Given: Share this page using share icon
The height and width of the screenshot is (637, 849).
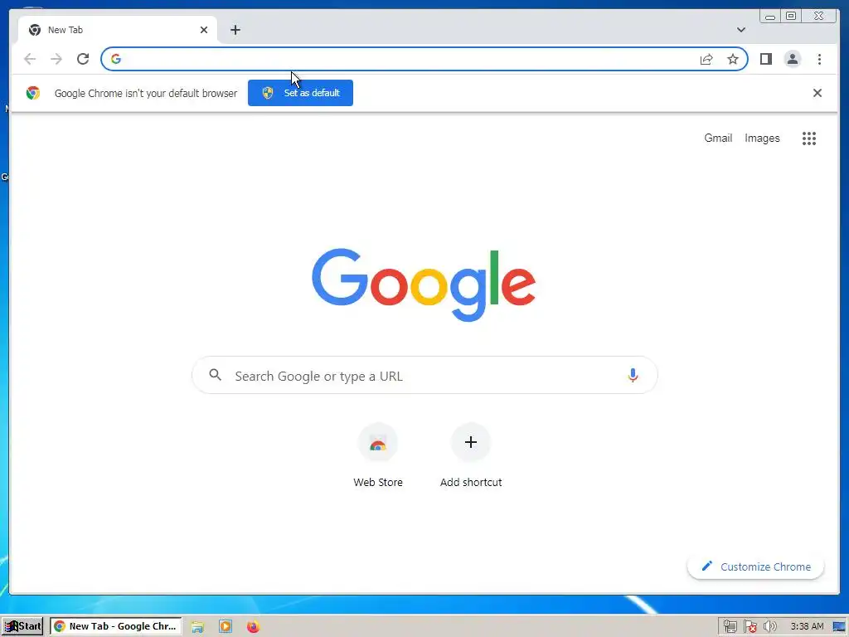Looking at the screenshot, I should click(x=706, y=59).
